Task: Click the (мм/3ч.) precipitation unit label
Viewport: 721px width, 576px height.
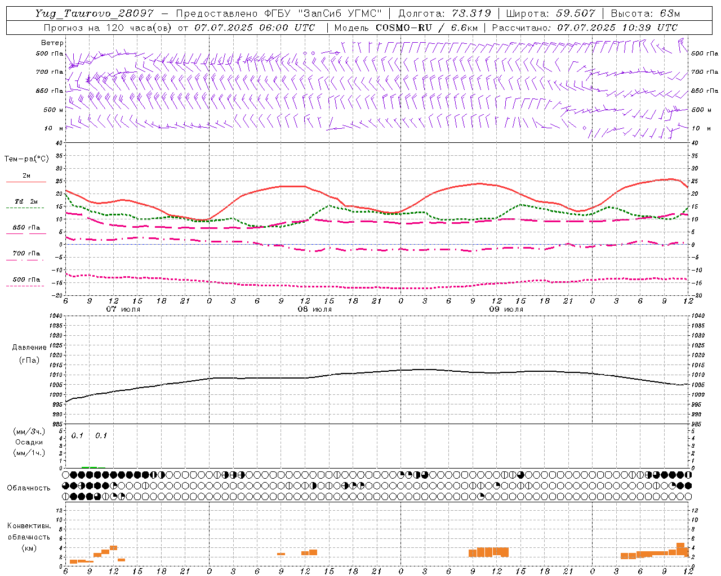Action: point(29,431)
